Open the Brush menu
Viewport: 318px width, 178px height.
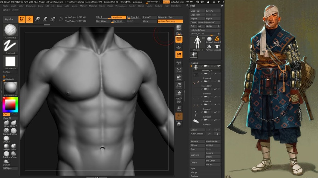coord(13,6)
